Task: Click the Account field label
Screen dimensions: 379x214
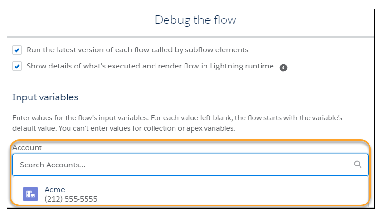Action: pyautogui.click(x=27, y=148)
